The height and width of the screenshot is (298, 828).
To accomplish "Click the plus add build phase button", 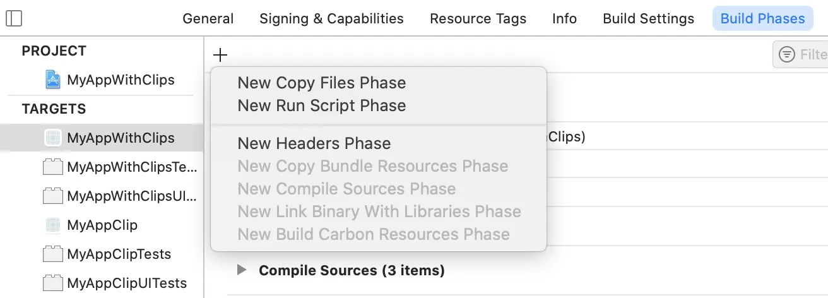I will (220, 55).
